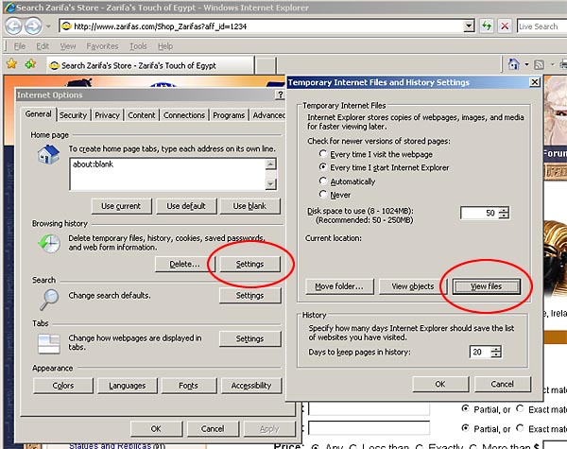Click the Use default button
The height and width of the screenshot is (449, 567).
(186, 206)
